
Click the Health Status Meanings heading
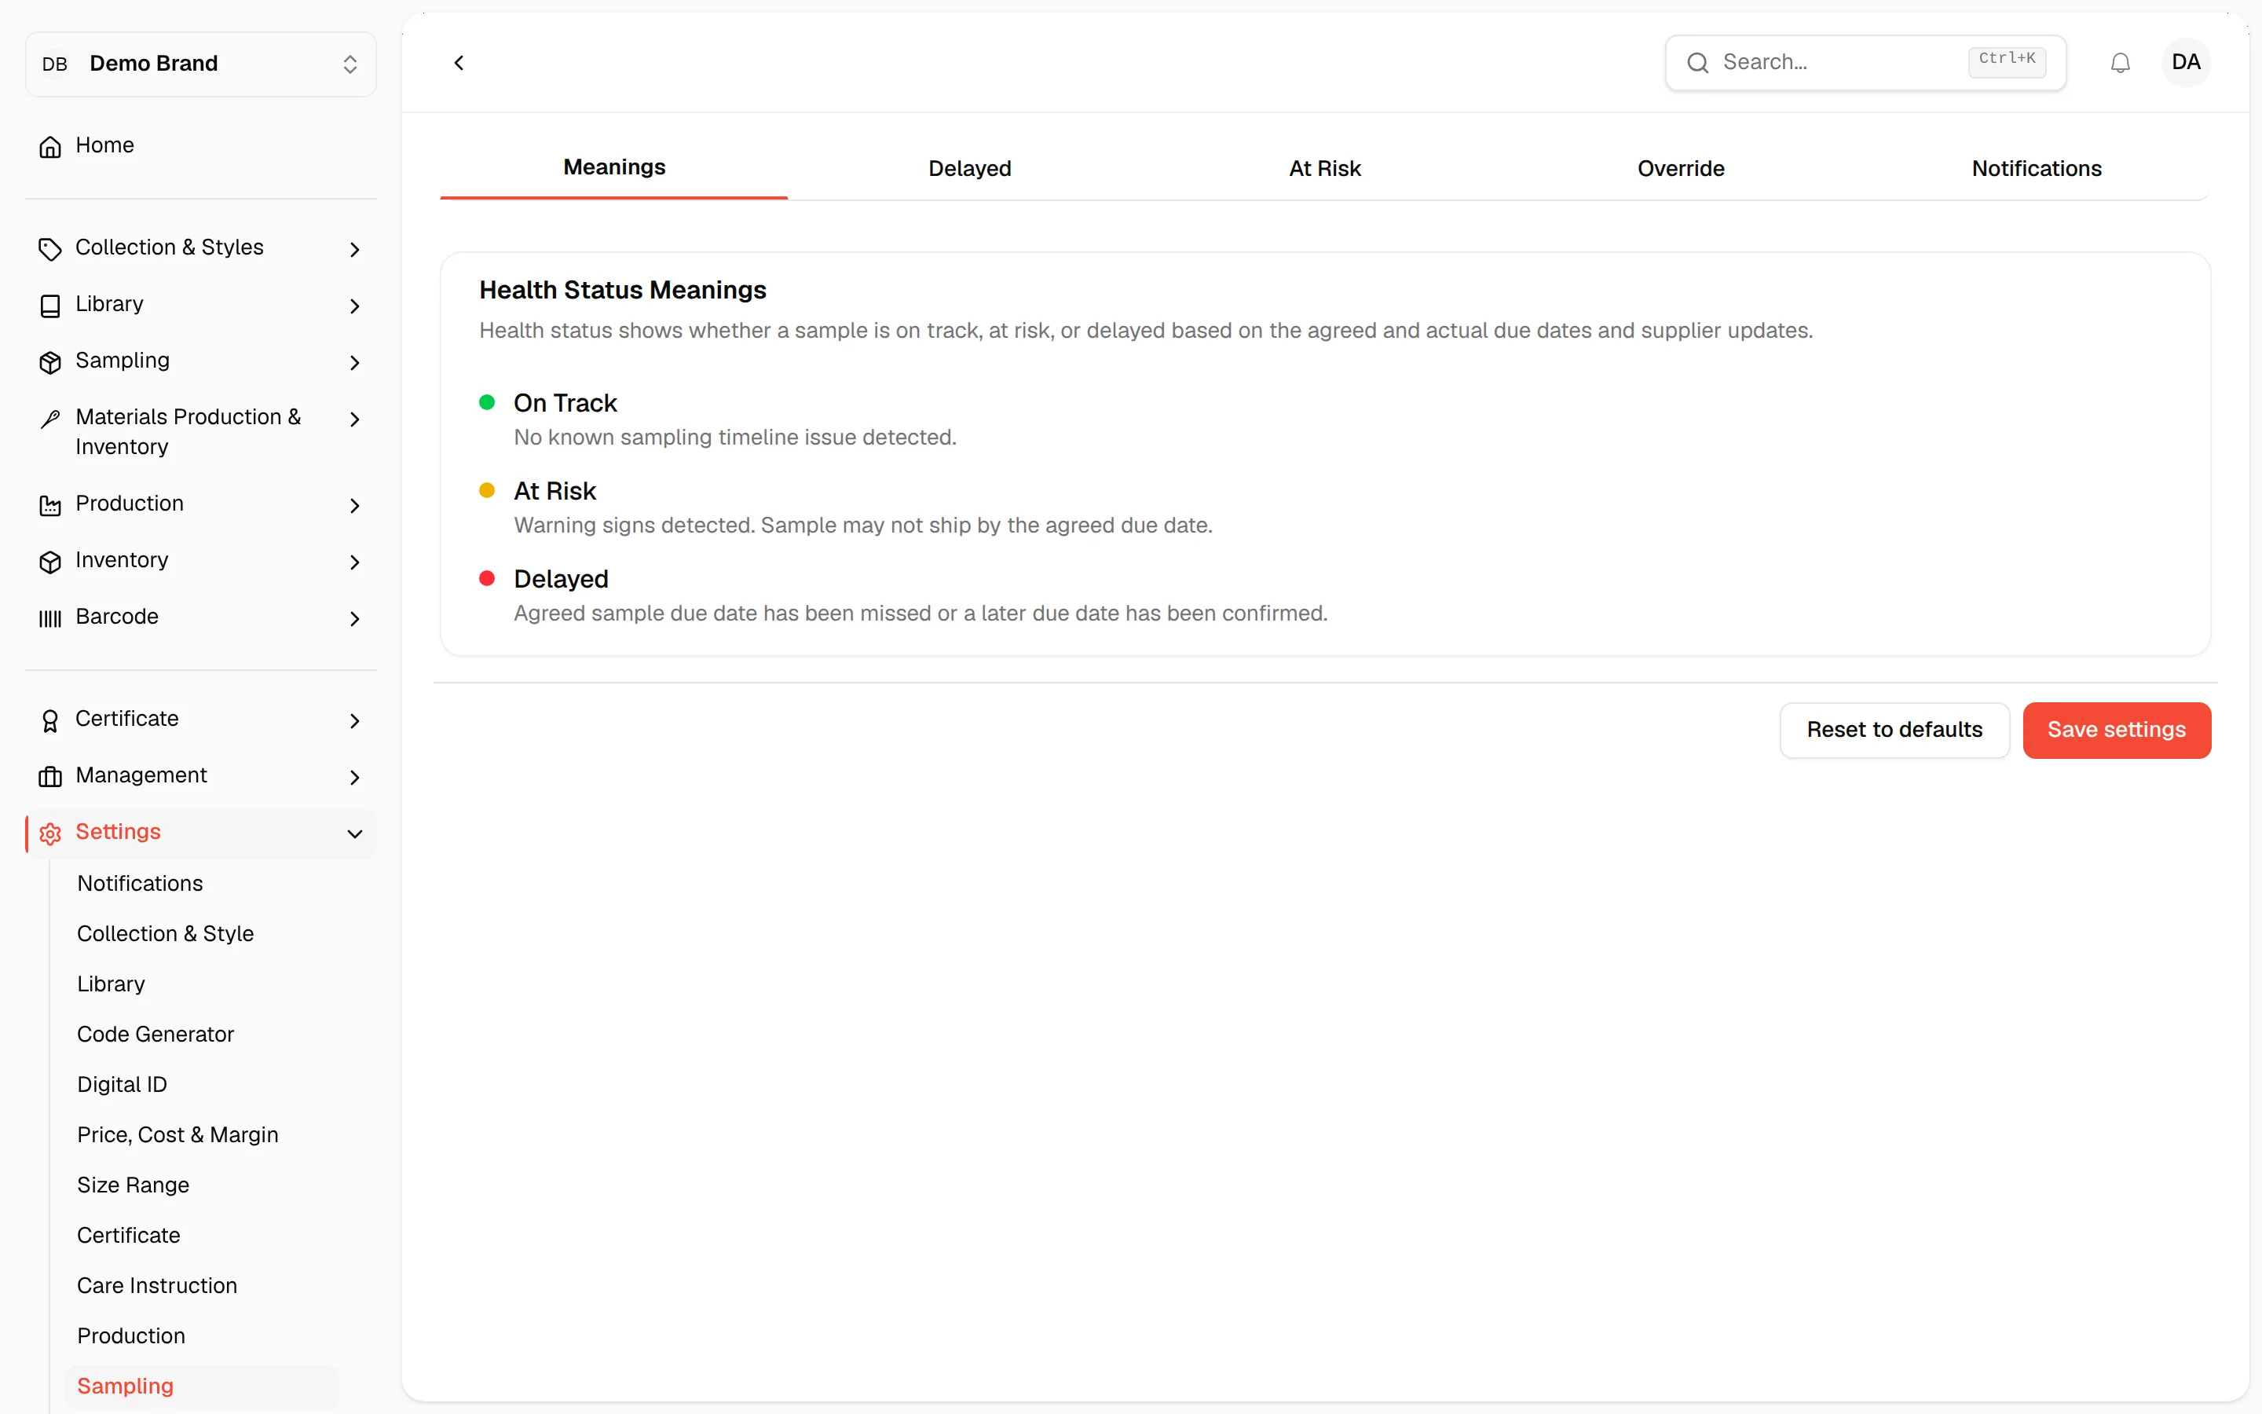click(x=623, y=290)
